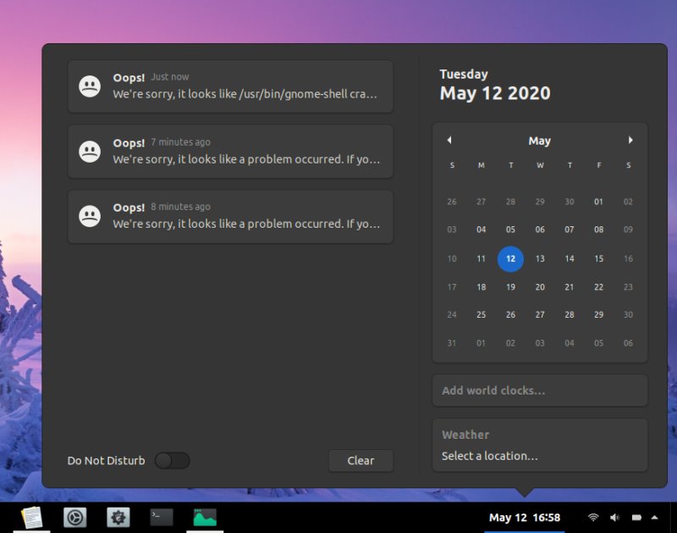
Task: Select May 20 on the calendar
Action: click(x=540, y=287)
